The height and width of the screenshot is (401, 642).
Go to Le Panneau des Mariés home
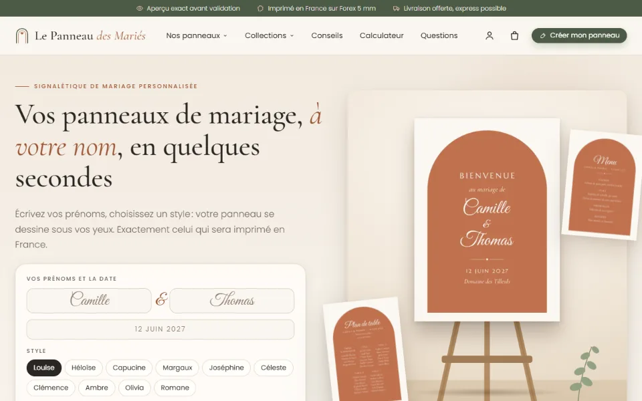81,35
